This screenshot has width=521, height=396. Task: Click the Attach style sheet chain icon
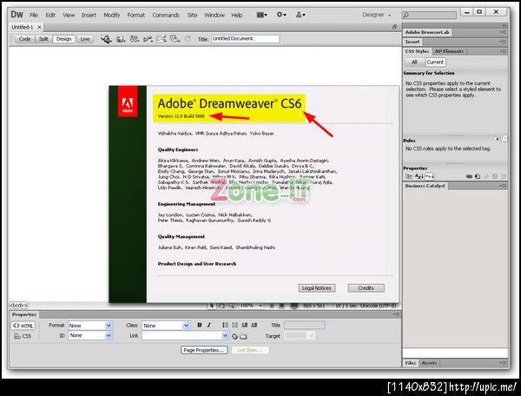(x=469, y=176)
